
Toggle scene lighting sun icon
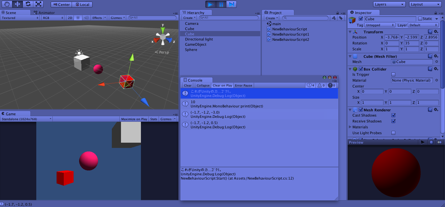(x=78, y=18)
